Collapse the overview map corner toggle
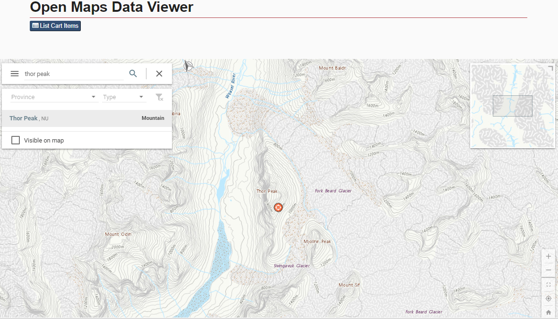Screen dimensions: 558x319 pyautogui.click(x=550, y=68)
